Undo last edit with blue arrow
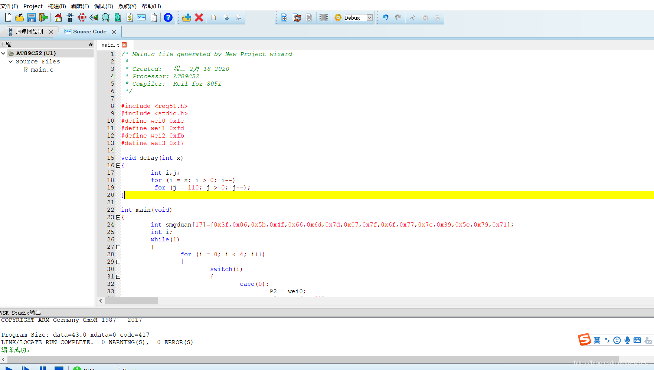Screen dimensions: 654x370 point(386,17)
